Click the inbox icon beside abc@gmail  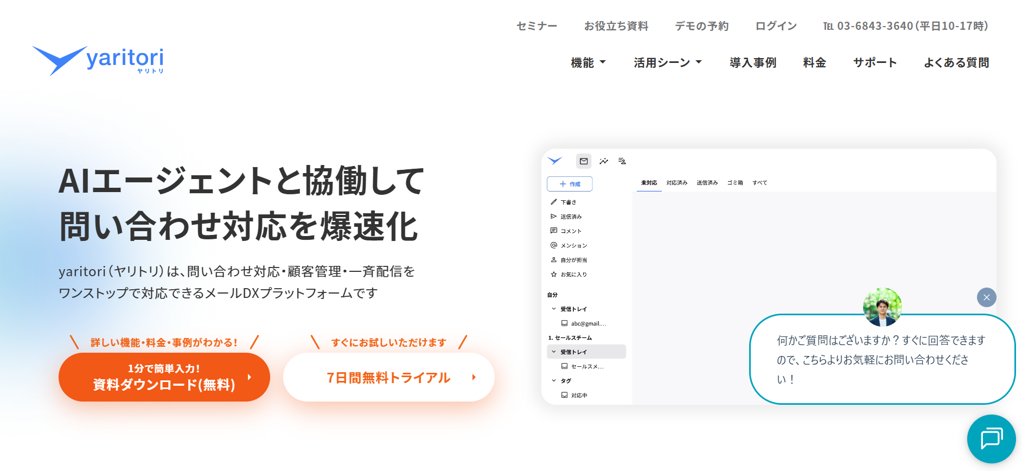[x=564, y=323]
